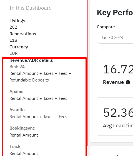
Task: Click the Revenue info icon
Action: [128, 82]
